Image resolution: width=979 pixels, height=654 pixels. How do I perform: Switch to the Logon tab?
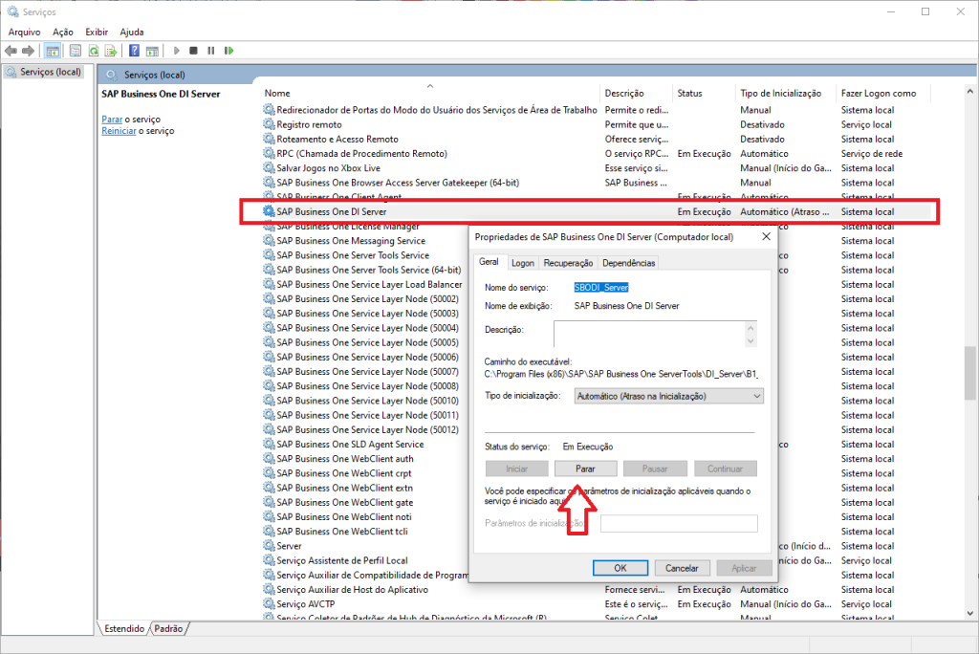tap(523, 263)
